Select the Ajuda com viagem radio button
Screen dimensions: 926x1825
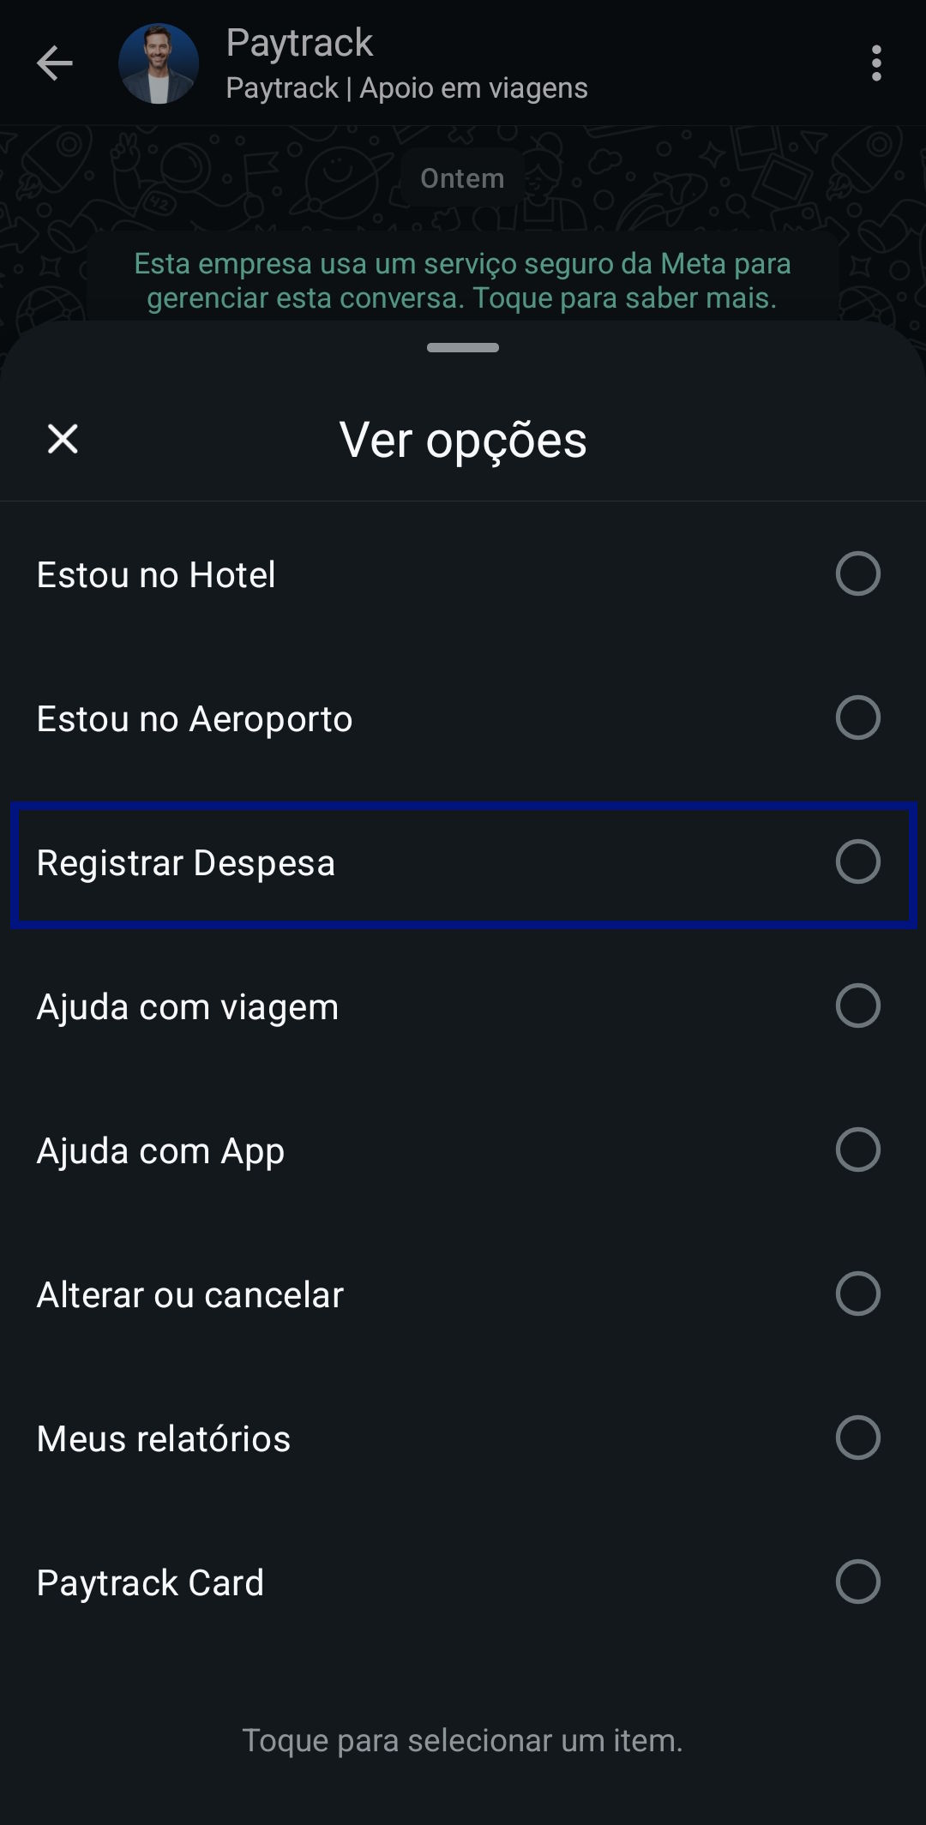(x=858, y=1006)
